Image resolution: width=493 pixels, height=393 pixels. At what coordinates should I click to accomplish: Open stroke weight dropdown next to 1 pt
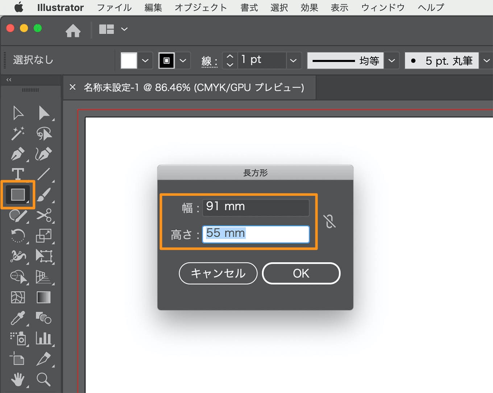pos(294,61)
